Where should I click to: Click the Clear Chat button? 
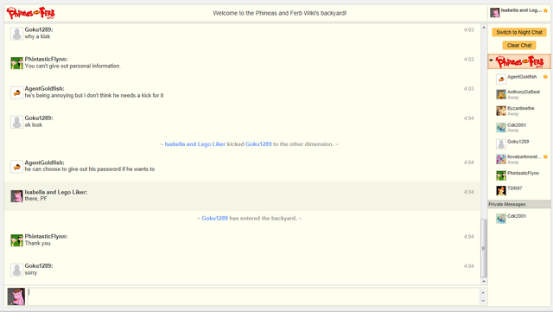coord(519,45)
